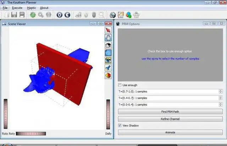Click the Animate button
Viewport: 227px width, 146px height.
pos(170,132)
